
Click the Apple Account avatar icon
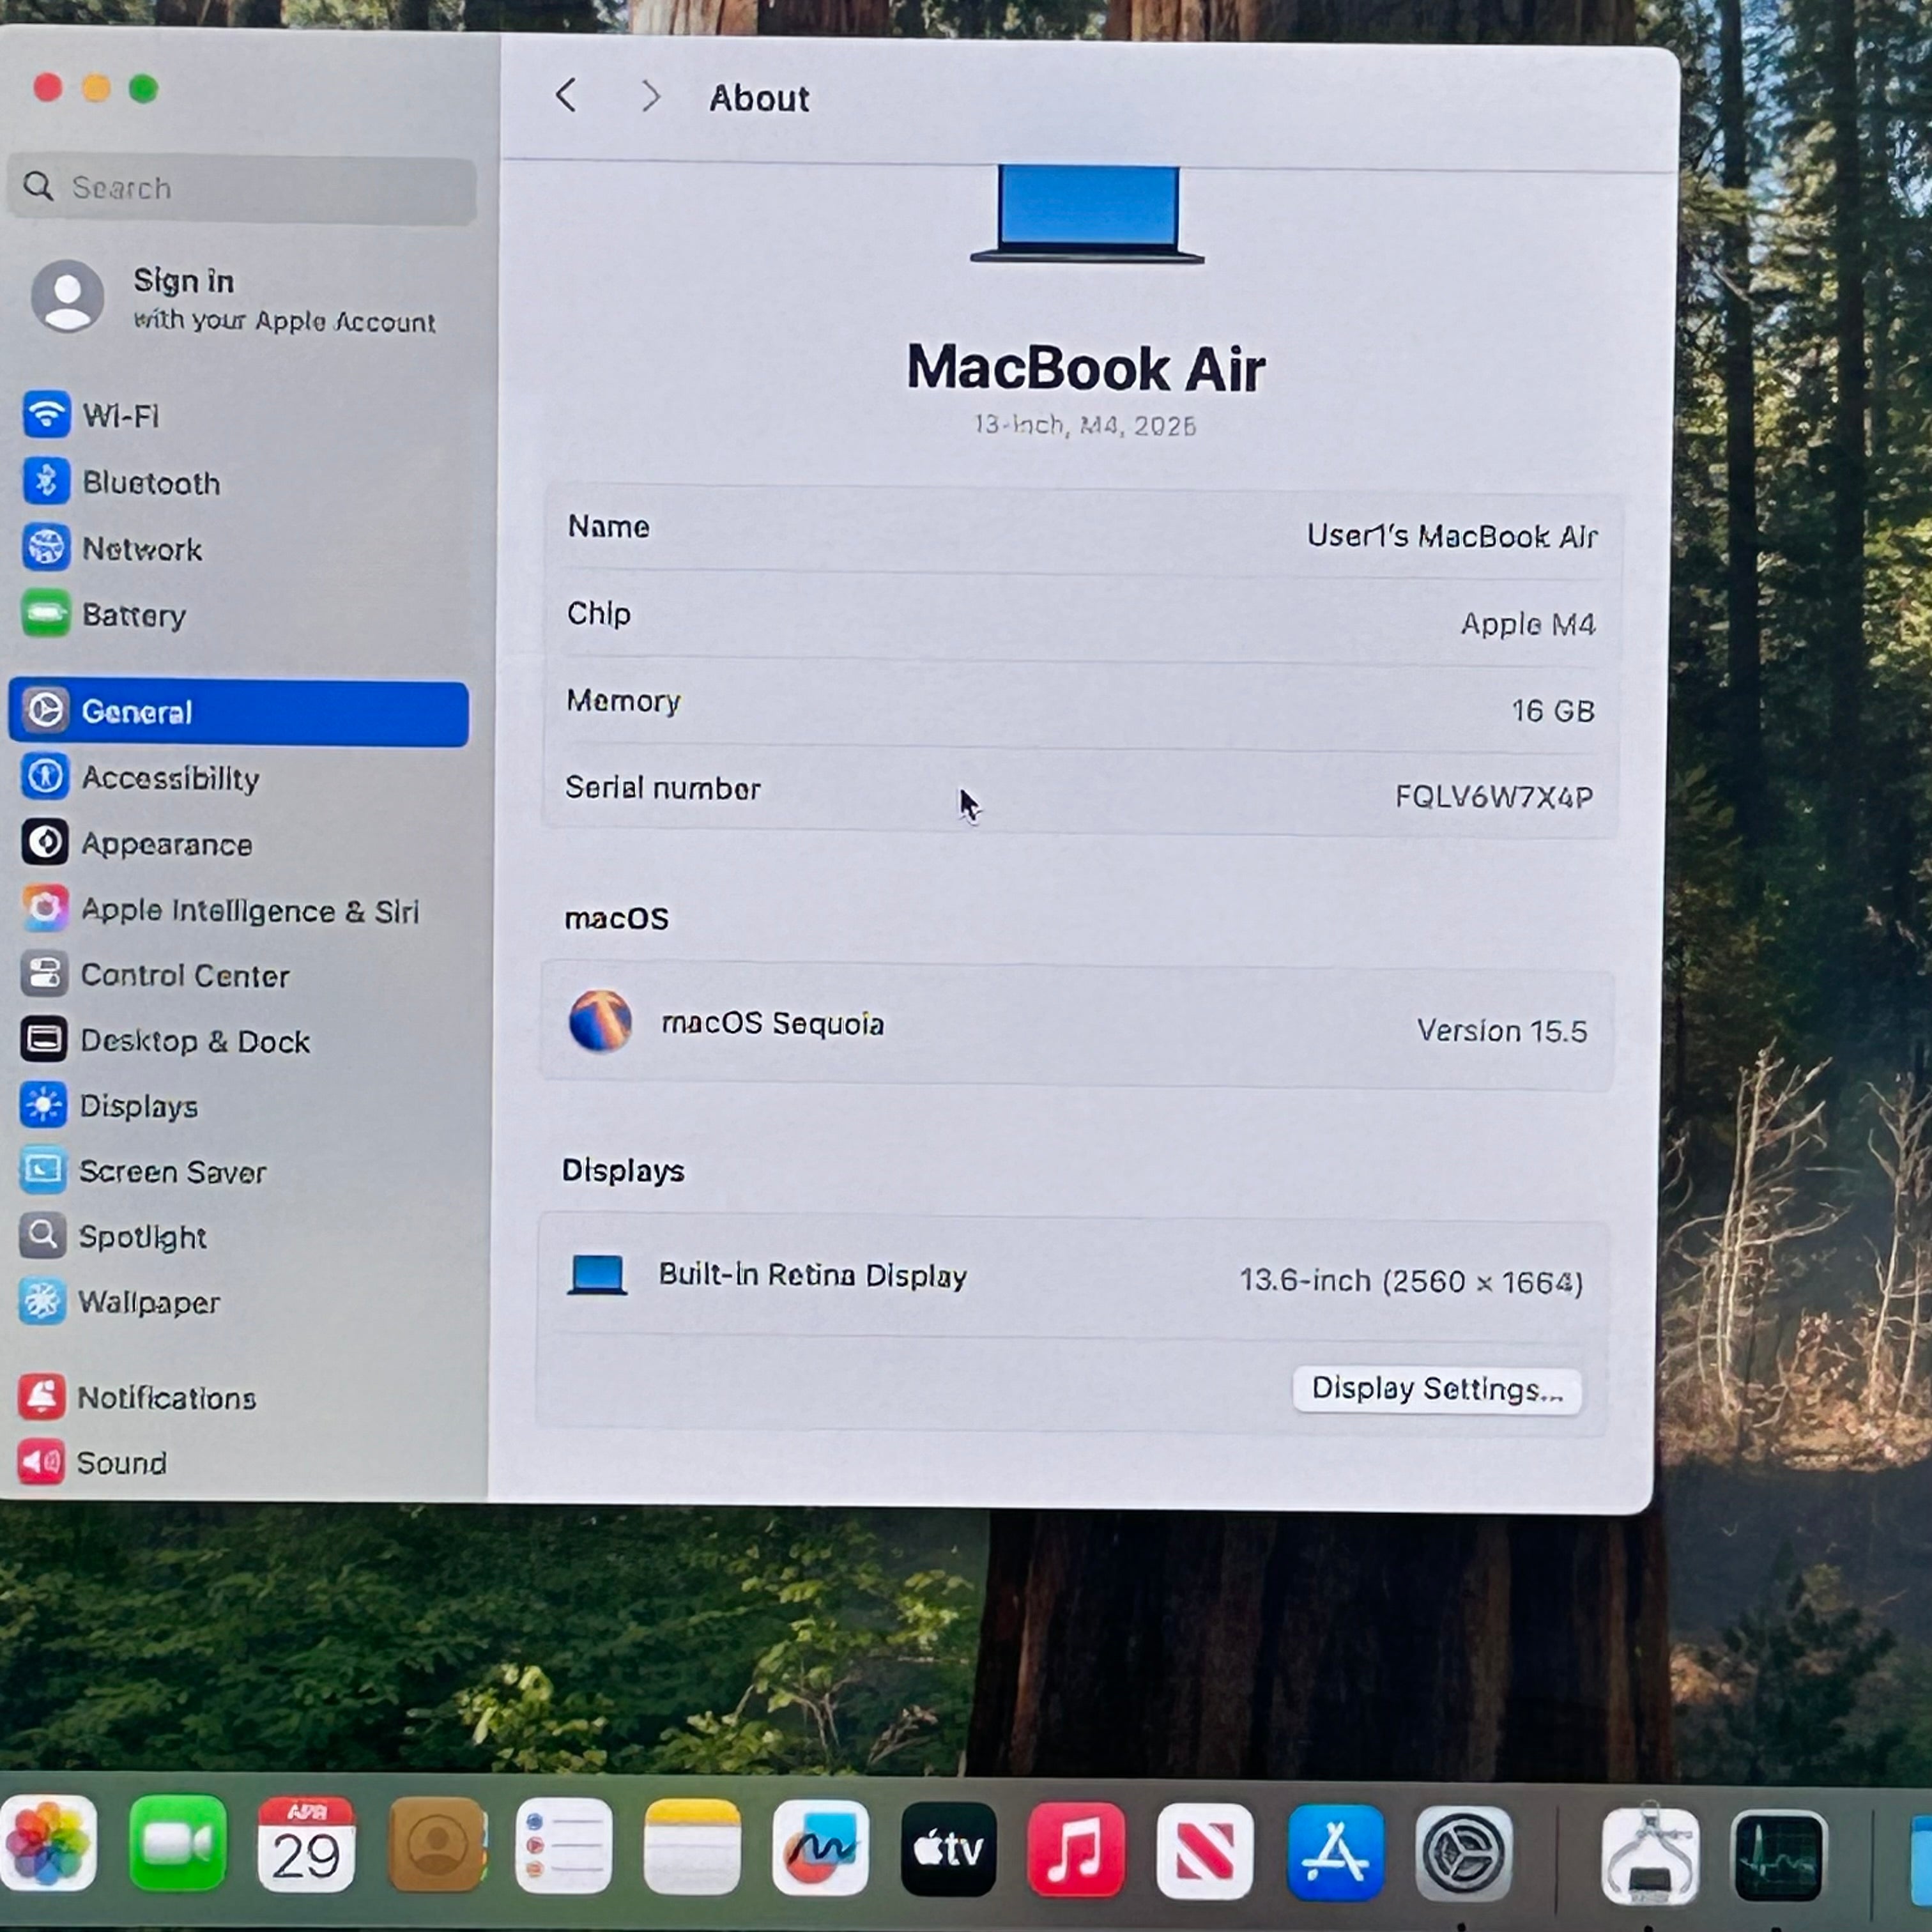[x=68, y=296]
